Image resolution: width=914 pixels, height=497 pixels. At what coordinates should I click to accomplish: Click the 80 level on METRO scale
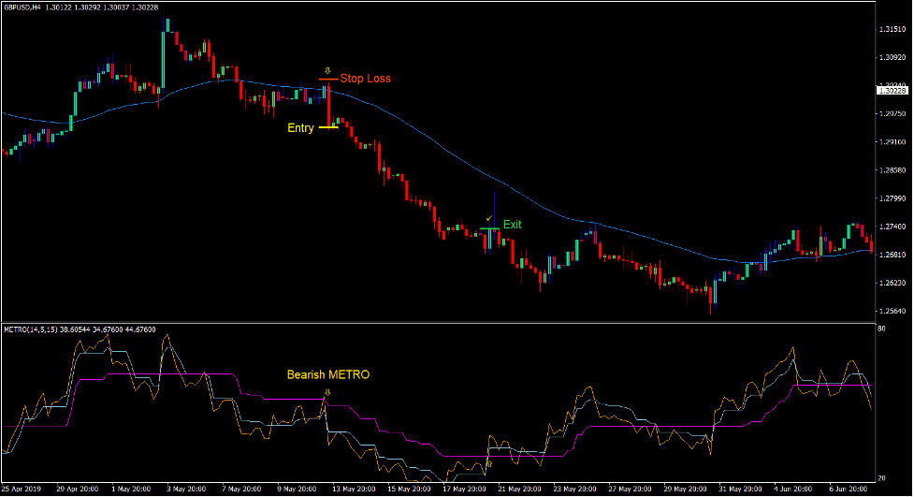pos(882,329)
